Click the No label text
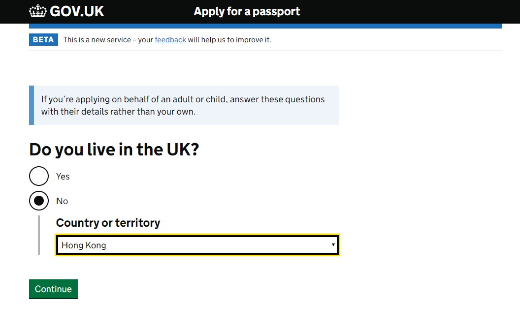Viewport: 520px width, 330px height. [x=62, y=201]
